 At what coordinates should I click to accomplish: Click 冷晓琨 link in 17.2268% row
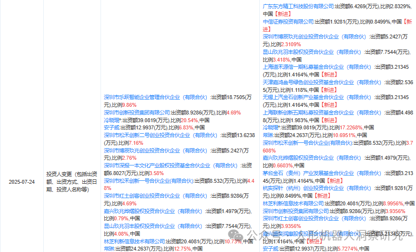coord(270,127)
